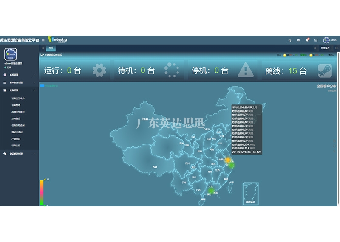Open the mail envelope icon

(316, 40)
